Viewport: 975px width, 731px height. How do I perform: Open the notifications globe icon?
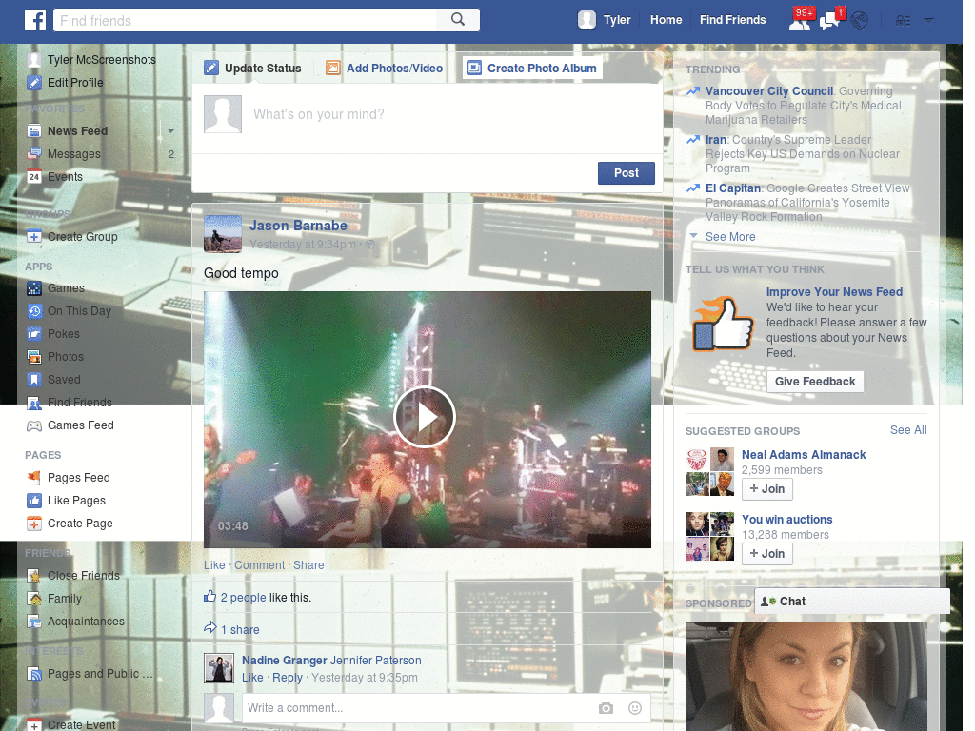tap(860, 21)
